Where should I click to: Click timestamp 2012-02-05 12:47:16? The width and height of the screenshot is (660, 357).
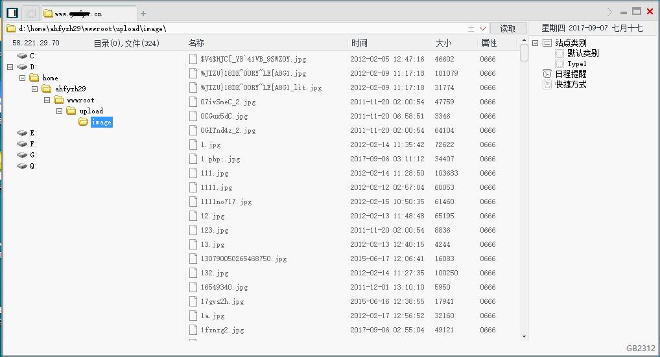click(x=387, y=60)
